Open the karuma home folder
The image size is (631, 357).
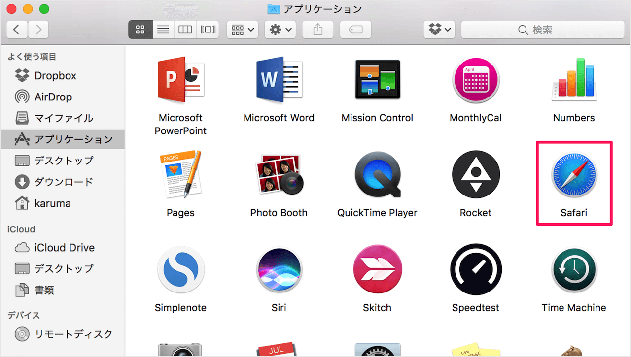coord(63,203)
